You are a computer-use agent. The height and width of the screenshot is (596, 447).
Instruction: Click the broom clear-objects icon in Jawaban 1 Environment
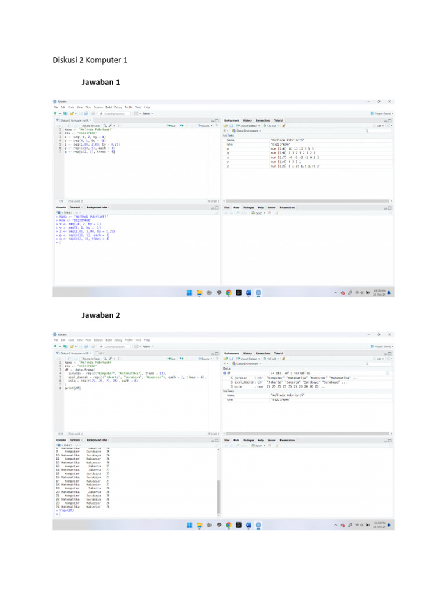click(x=283, y=126)
